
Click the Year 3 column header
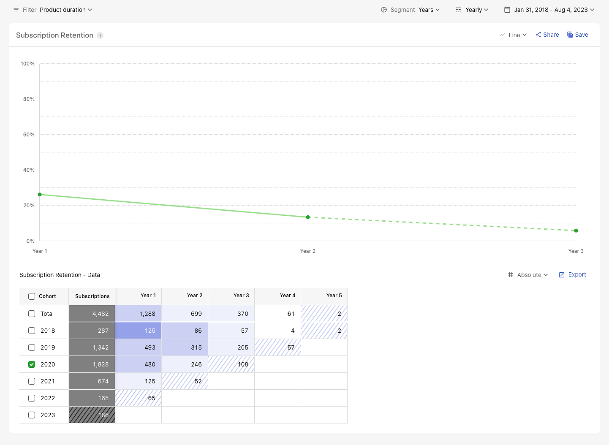tap(231, 296)
